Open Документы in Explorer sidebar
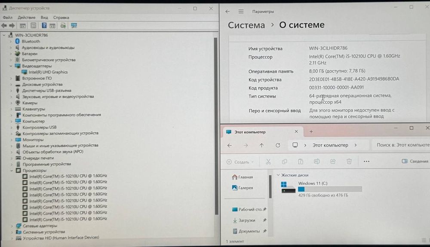This screenshot has width=430, height=247. [249, 231]
